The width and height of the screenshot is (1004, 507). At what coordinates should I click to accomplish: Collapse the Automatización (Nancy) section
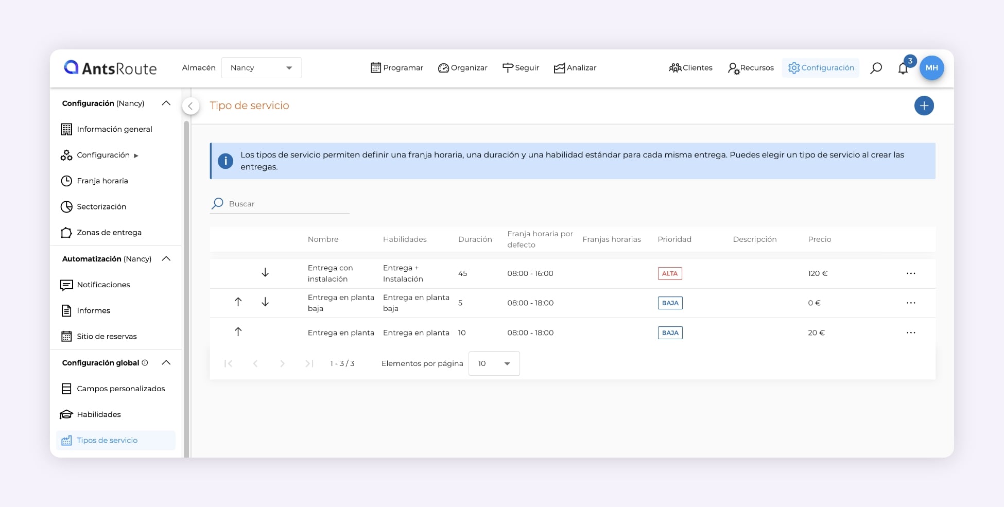(x=166, y=259)
